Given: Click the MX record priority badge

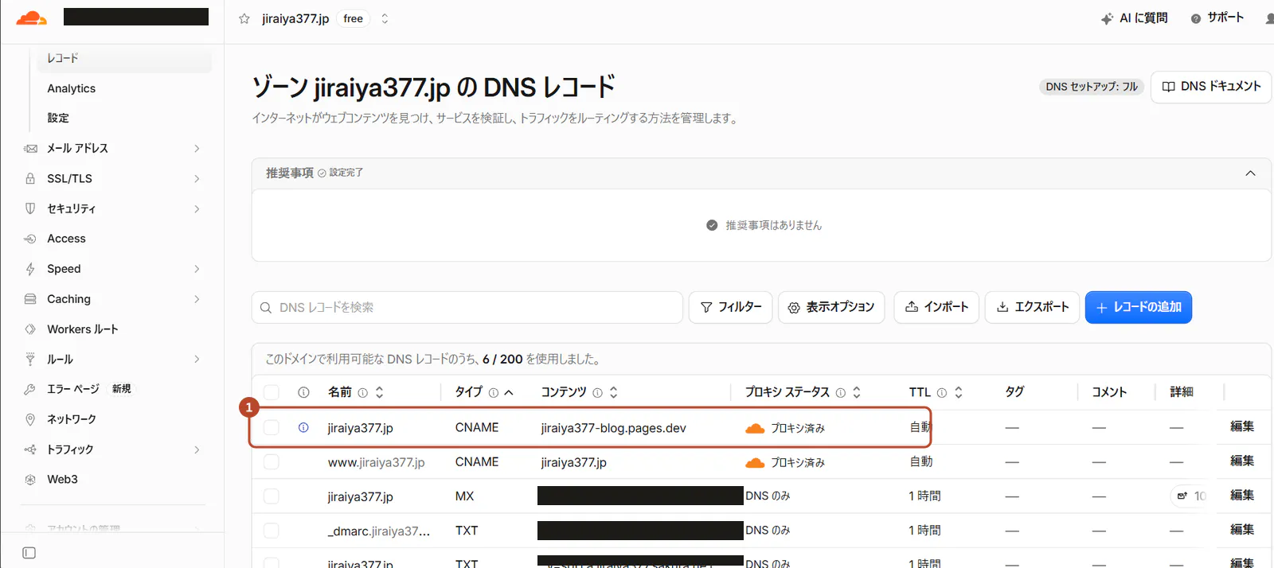Looking at the screenshot, I should coord(1191,496).
